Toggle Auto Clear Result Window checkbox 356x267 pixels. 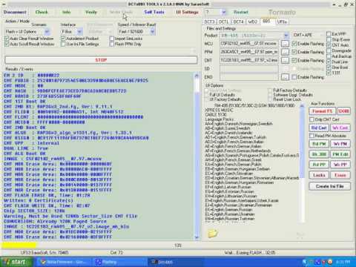tap(7, 39)
